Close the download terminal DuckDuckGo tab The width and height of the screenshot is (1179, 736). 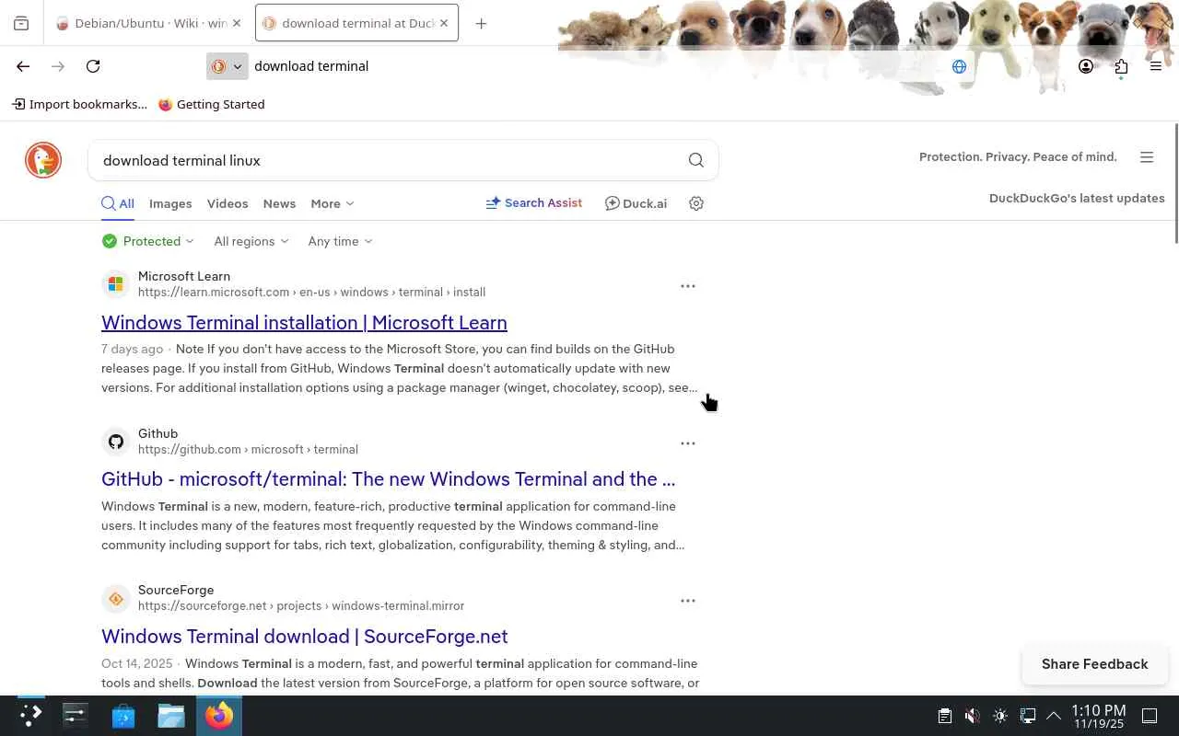tap(444, 24)
